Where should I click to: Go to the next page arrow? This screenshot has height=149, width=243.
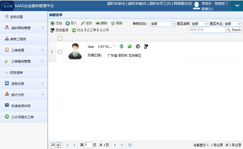pyautogui.click(x=115, y=145)
